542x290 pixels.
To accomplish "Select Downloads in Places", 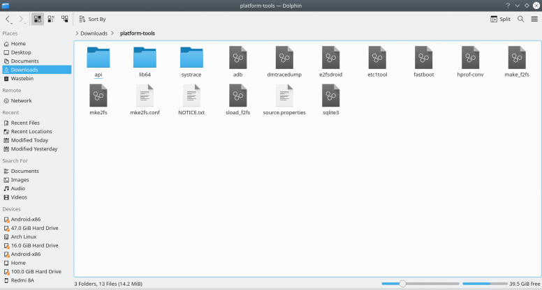I will pos(36,70).
